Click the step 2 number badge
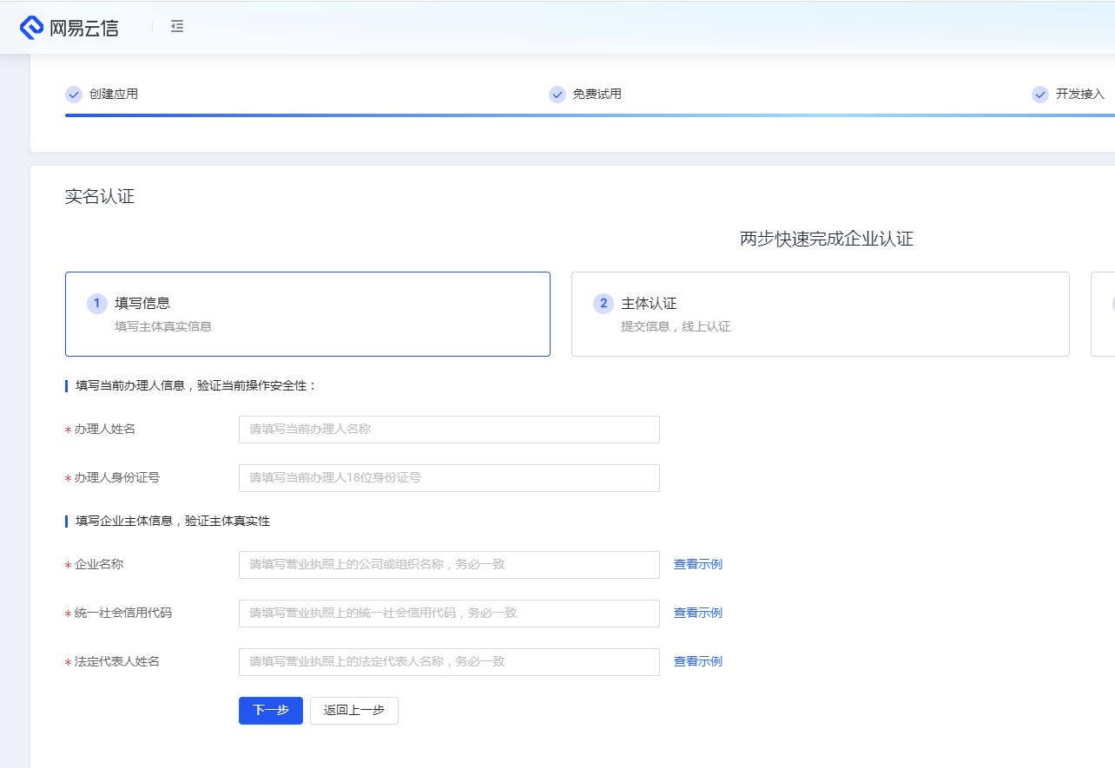 coord(604,304)
